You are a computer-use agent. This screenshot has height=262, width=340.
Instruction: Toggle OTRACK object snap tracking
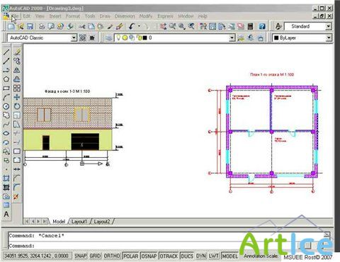pyautogui.click(x=169, y=256)
